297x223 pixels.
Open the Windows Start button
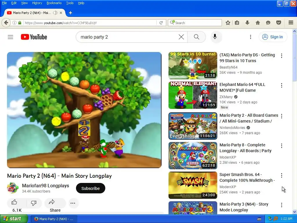click(x=14, y=219)
